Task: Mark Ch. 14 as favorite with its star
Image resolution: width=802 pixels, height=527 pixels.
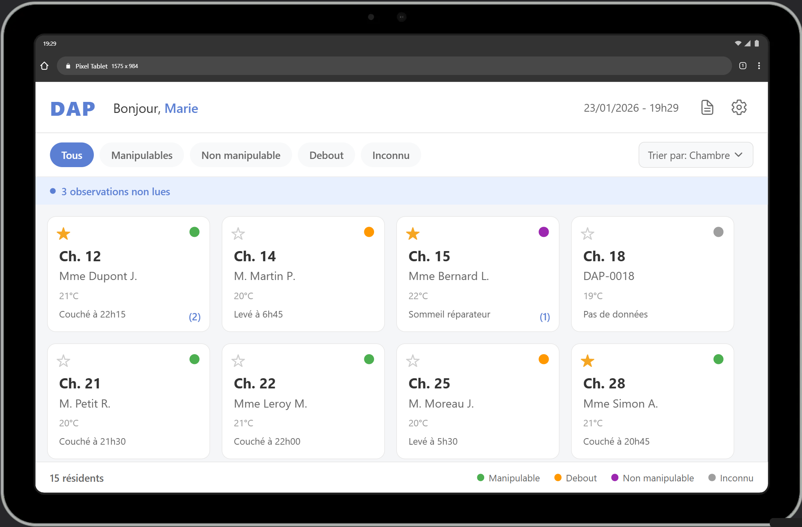Action: point(238,234)
